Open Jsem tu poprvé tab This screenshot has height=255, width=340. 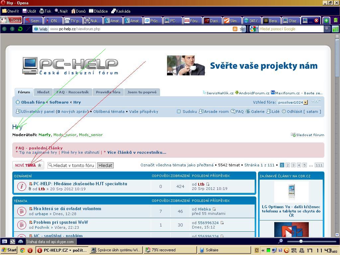coord(142,92)
